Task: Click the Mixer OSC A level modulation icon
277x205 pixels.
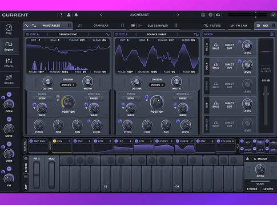Action: pos(239,42)
